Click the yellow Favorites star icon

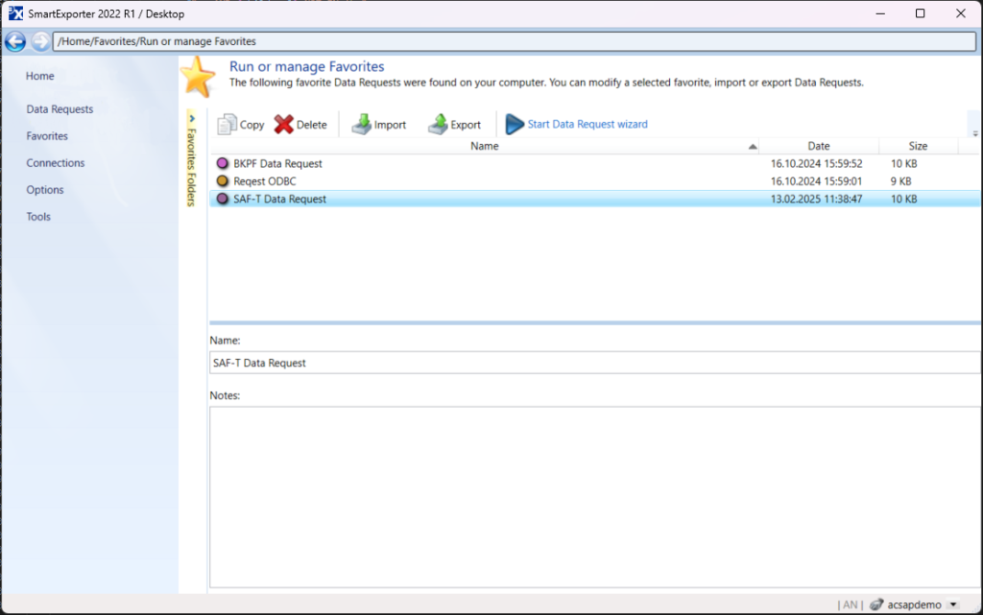tap(198, 77)
